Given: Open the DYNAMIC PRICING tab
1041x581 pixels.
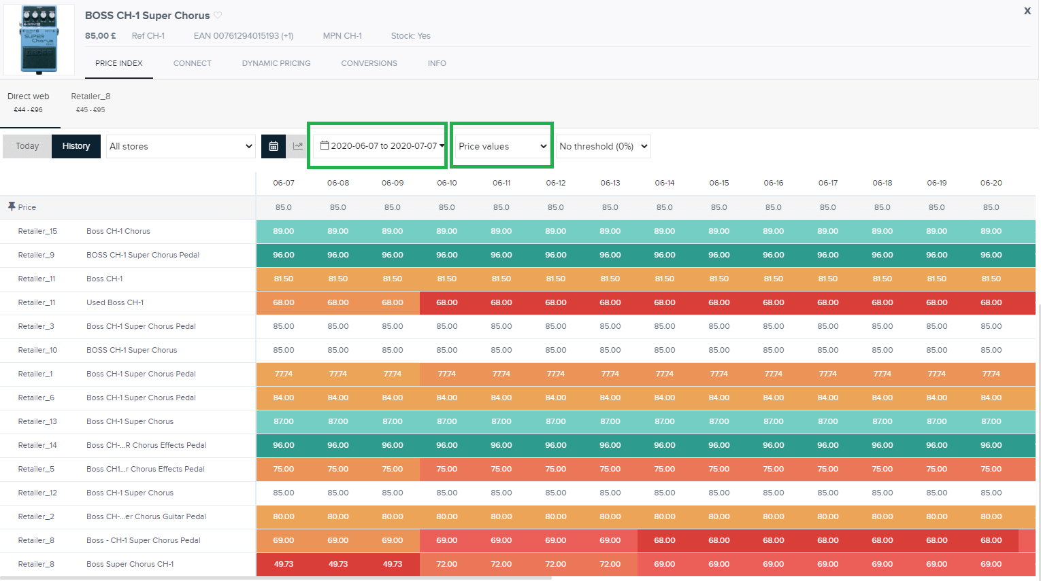Looking at the screenshot, I should [x=276, y=63].
